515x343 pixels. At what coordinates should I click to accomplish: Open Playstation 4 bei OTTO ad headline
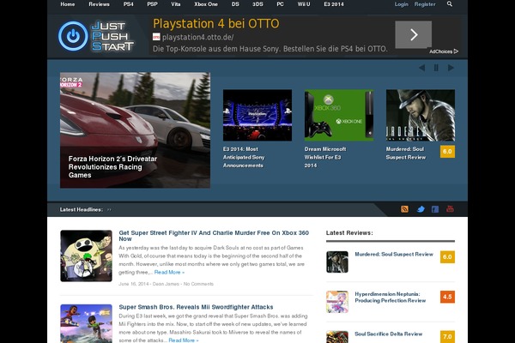[215, 24]
